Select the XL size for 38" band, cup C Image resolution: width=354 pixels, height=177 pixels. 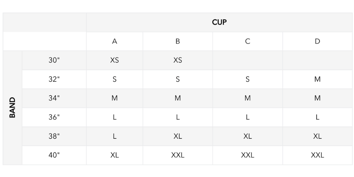click(247, 136)
